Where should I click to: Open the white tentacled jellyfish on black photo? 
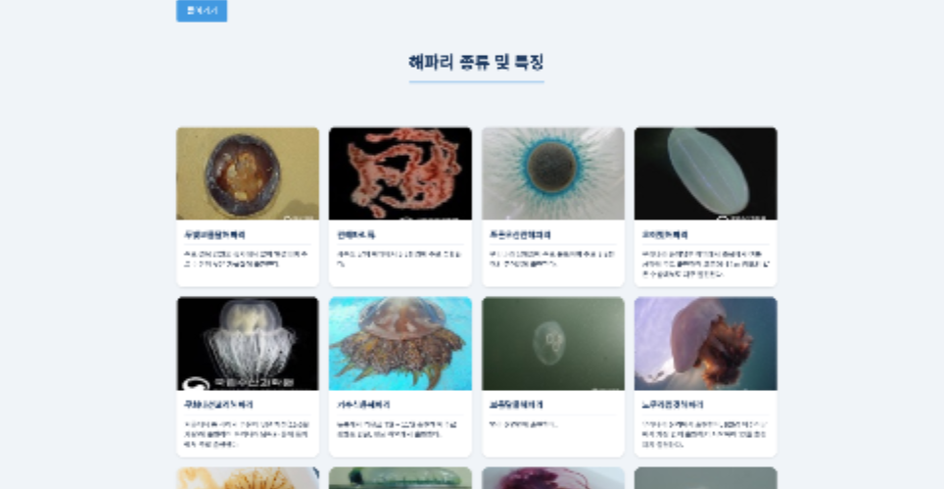tap(248, 343)
